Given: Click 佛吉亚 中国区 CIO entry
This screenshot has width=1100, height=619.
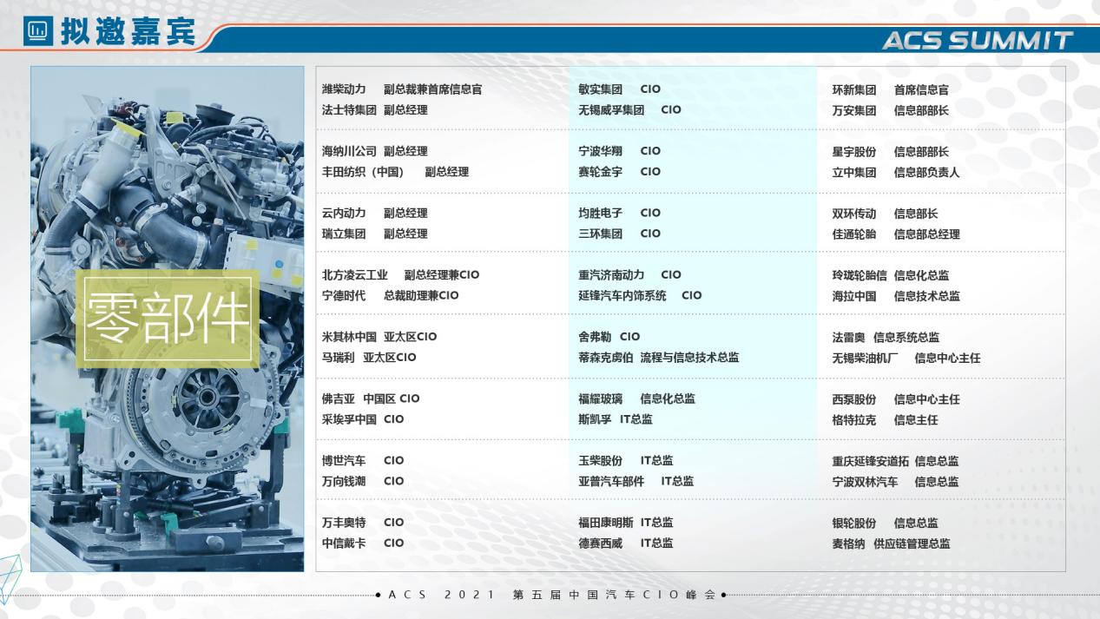Looking at the screenshot, I should click(371, 399).
